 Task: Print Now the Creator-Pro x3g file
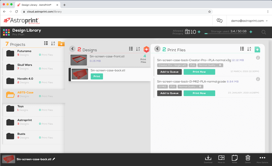(x=199, y=72)
